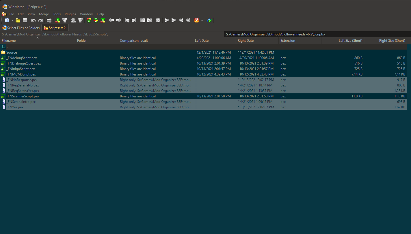Sort by Right Size (Short) header

pyautogui.click(x=386, y=41)
